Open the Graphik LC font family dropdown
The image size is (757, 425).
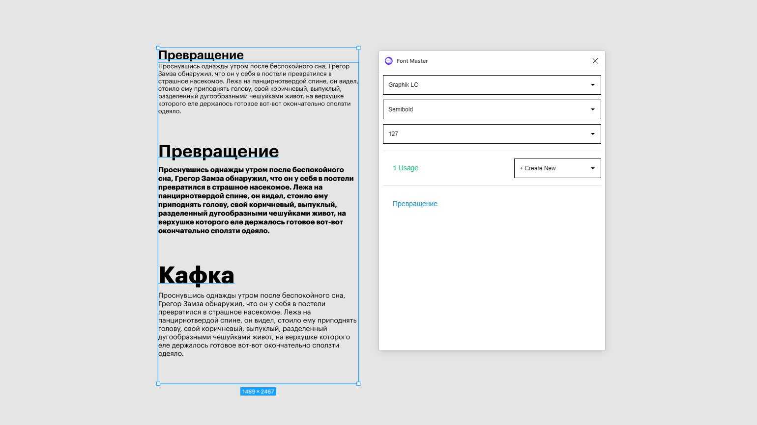[492, 85]
